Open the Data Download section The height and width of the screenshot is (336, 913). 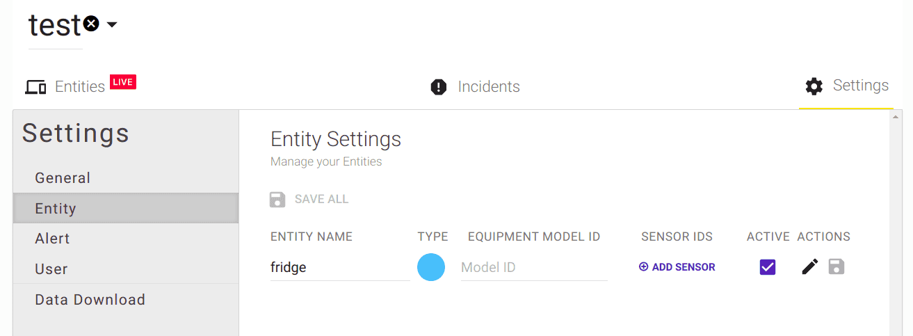coord(90,300)
